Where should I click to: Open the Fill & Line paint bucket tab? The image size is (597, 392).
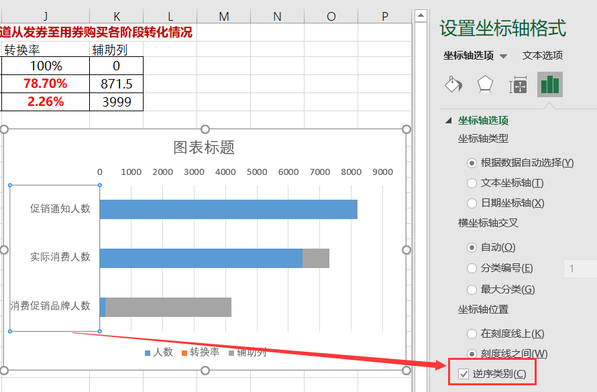[x=453, y=84]
